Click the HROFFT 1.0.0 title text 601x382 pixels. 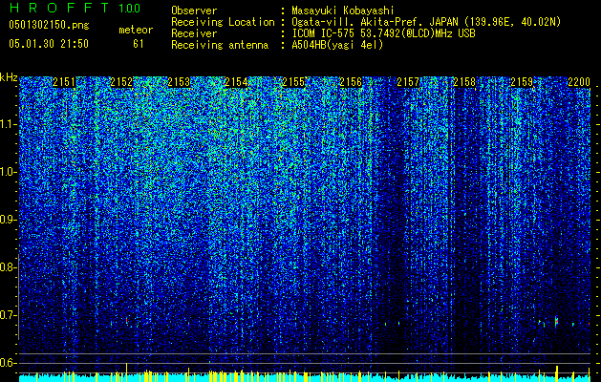[75, 8]
